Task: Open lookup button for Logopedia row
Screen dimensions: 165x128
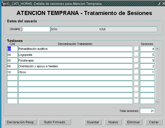Action: click(x=136, y=55)
